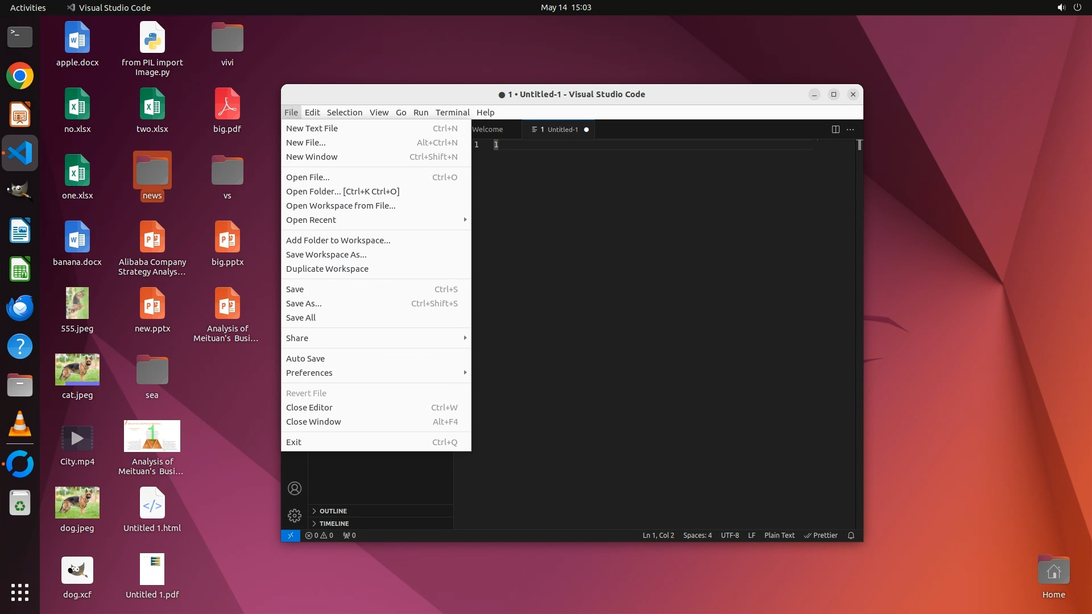Expand the TIMELINE section
Screen dimensions: 1092x614
334,524
